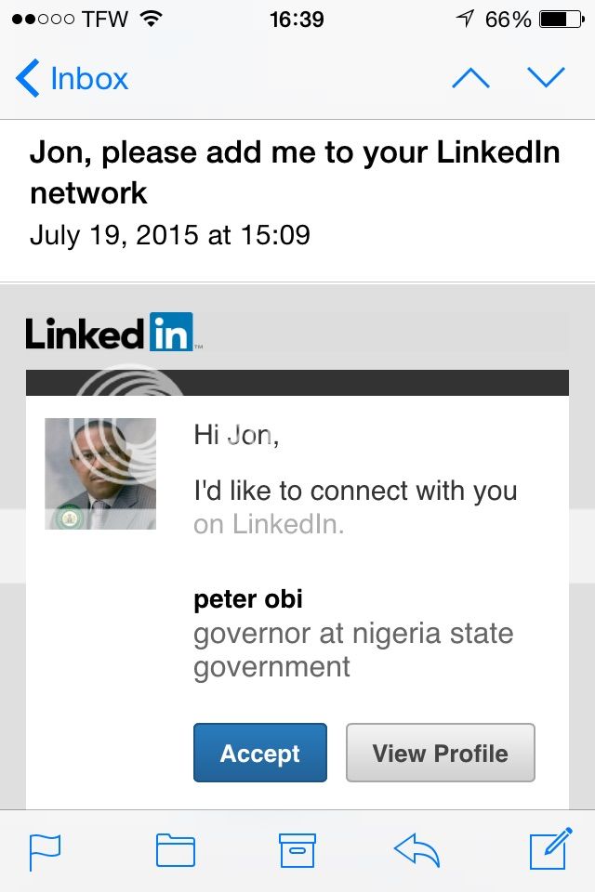Image resolution: width=595 pixels, height=892 pixels.
Task: Move message to a folder
Action: click(x=175, y=851)
